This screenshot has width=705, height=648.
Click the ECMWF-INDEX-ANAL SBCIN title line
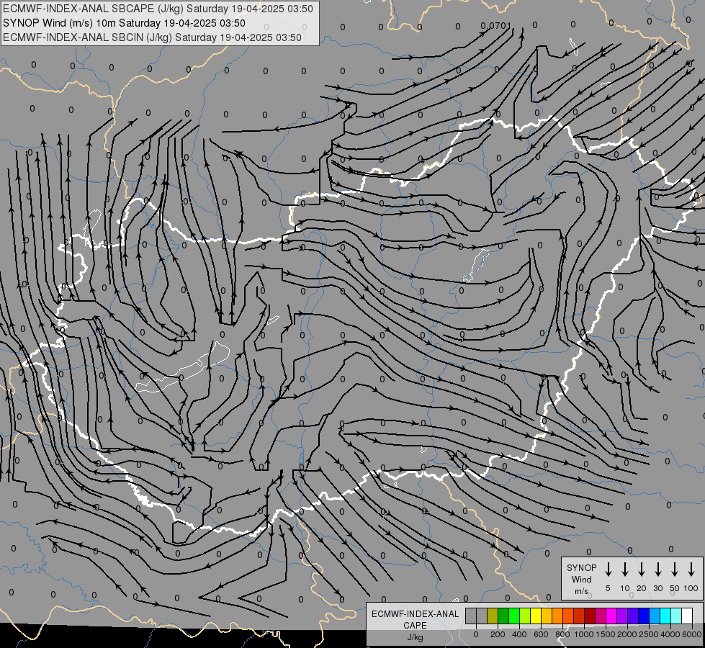pyautogui.click(x=152, y=37)
